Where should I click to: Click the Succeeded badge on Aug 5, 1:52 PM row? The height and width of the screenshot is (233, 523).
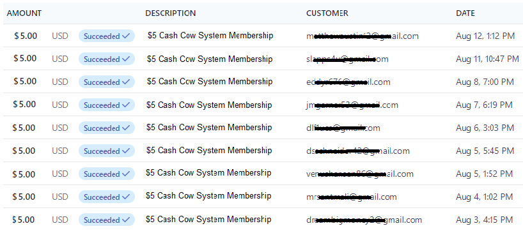pos(106,174)
